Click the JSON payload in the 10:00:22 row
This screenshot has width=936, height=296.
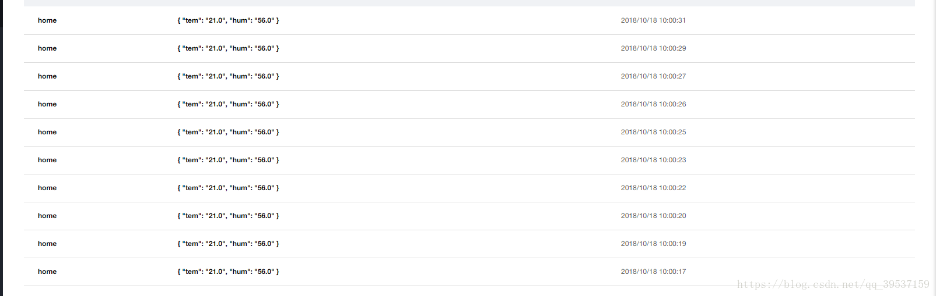[229, 188]
